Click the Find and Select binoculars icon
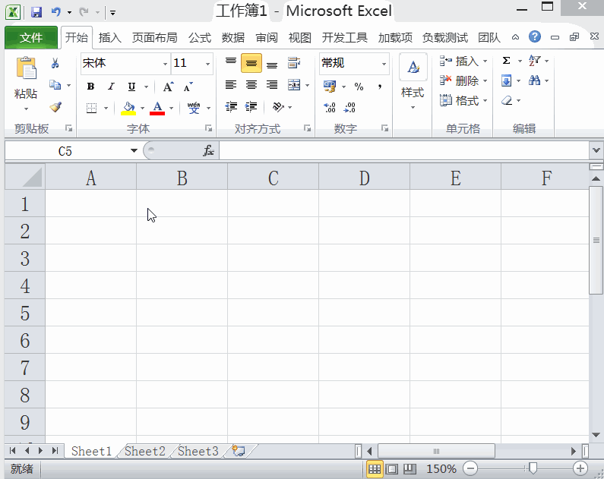 tap(535, 80)
